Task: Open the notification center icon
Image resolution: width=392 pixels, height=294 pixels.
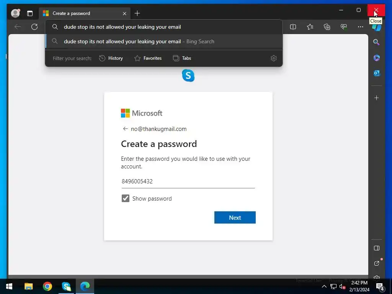Action: coord(380,287)
